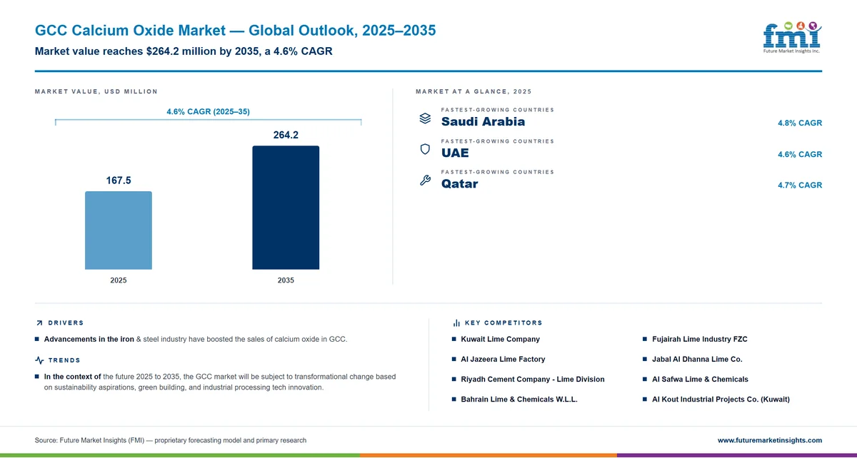The width and height of the screenshot is (857, 458).
Task: Click the 2035 axis label
Action: 286,280
